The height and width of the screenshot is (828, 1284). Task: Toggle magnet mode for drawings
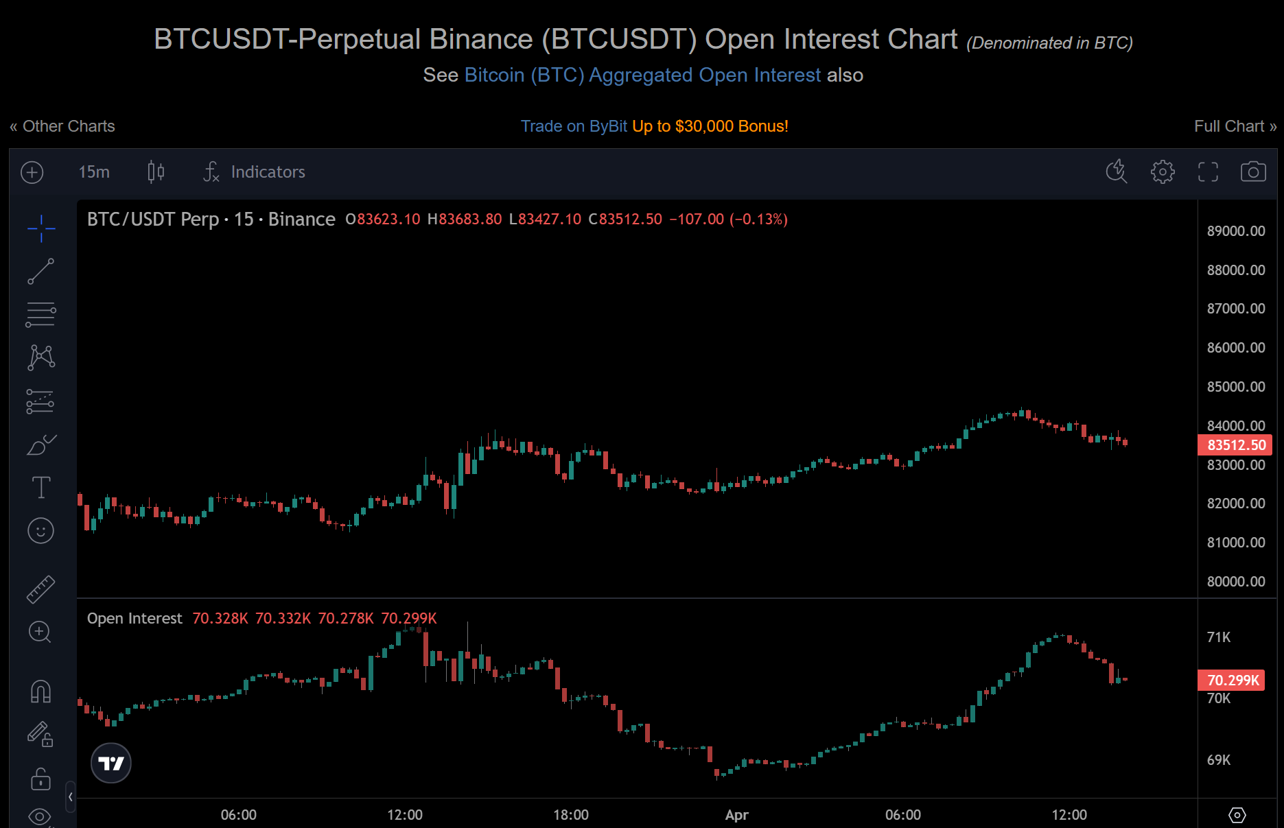pos(40,691)
